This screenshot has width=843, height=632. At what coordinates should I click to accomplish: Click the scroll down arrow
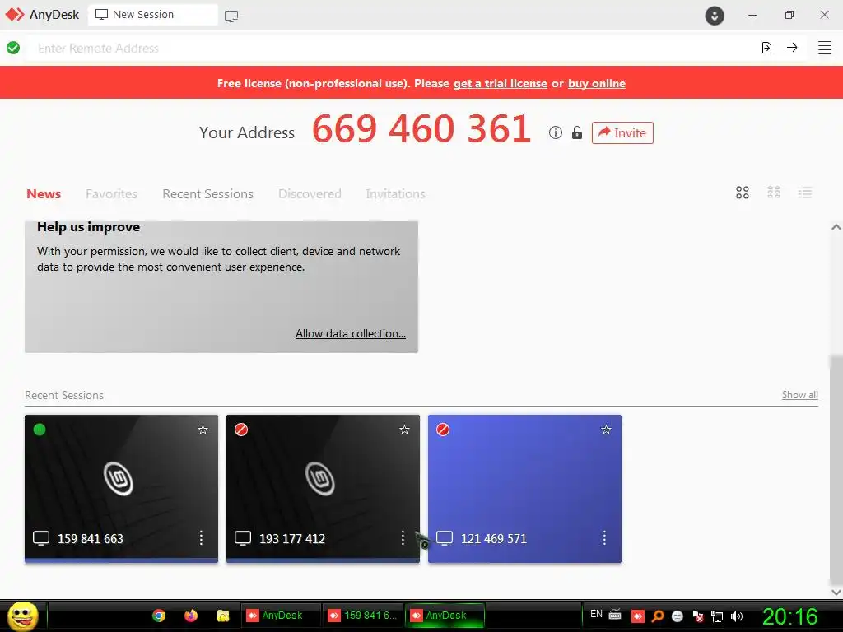pos(836,592)
